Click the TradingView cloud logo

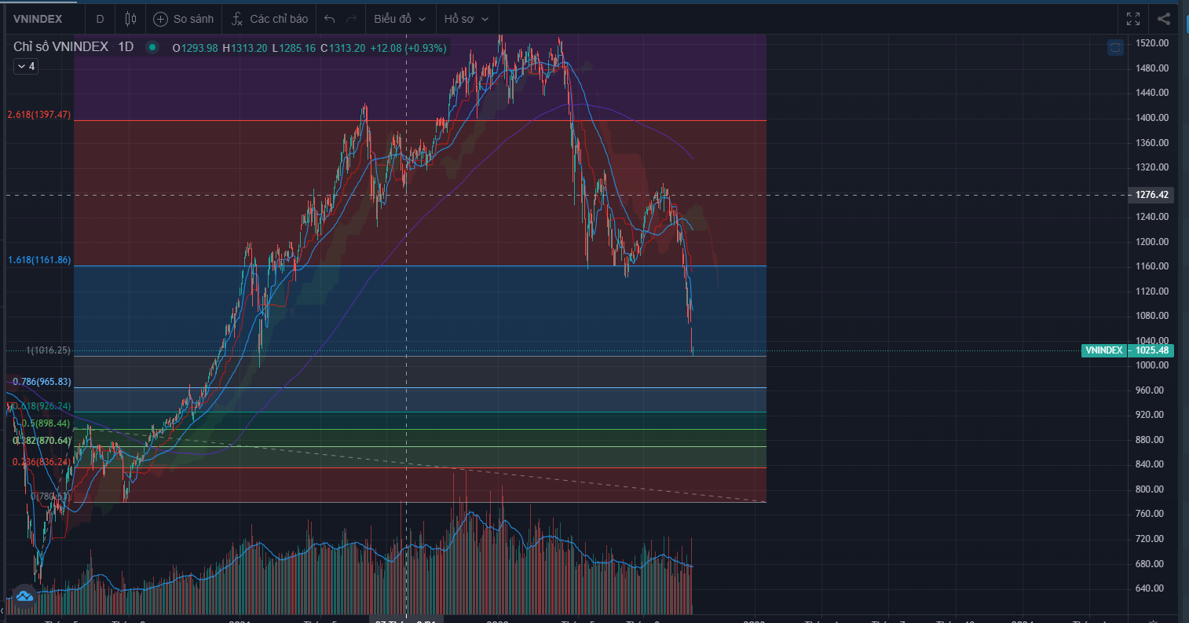point(24,596)
